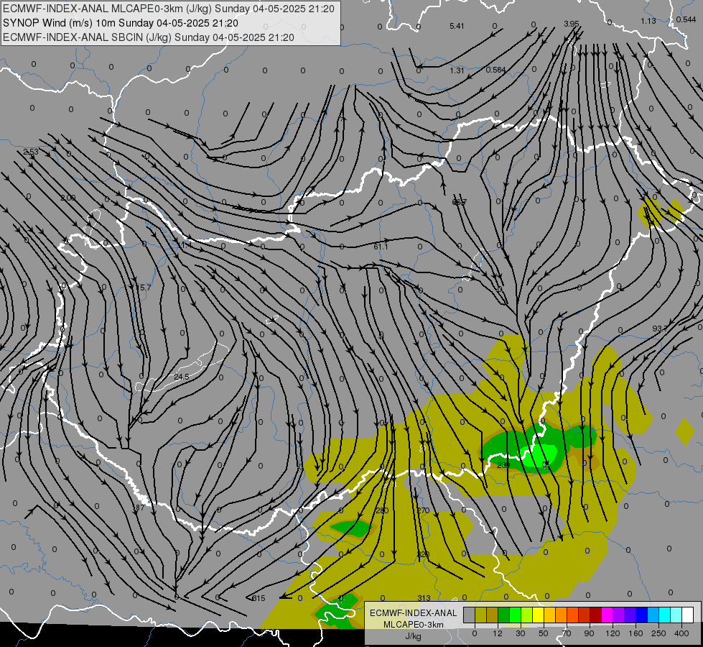Click the olive-yellow legend swatch above 0

[480, 615]
